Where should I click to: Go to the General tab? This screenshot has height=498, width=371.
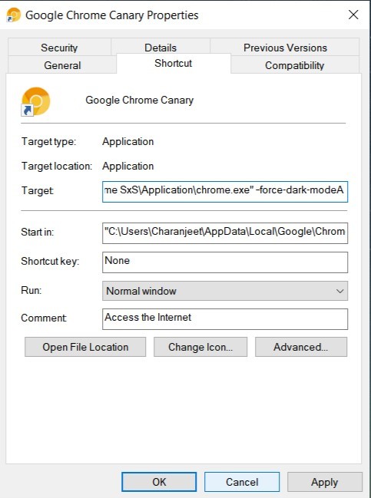(62, 65)
